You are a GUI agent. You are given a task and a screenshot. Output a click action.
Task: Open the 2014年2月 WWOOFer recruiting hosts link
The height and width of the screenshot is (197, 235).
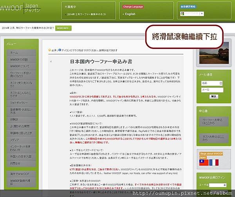point(87,14)
